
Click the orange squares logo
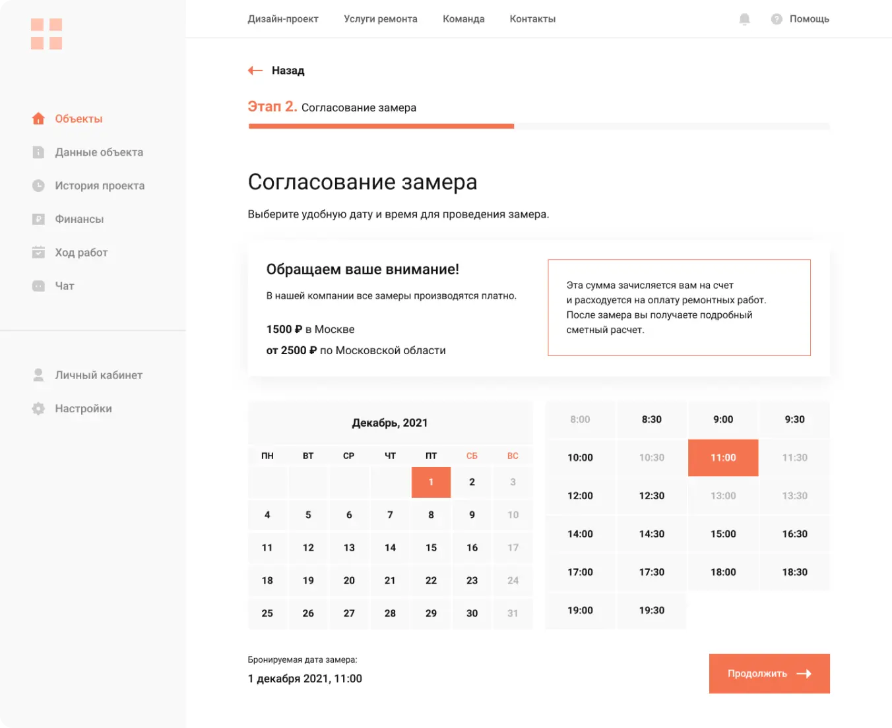pos(46,34)
